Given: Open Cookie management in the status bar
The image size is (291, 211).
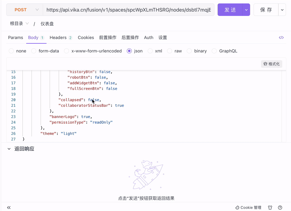Looking at the screenshot, I should [x=248, y=208].
